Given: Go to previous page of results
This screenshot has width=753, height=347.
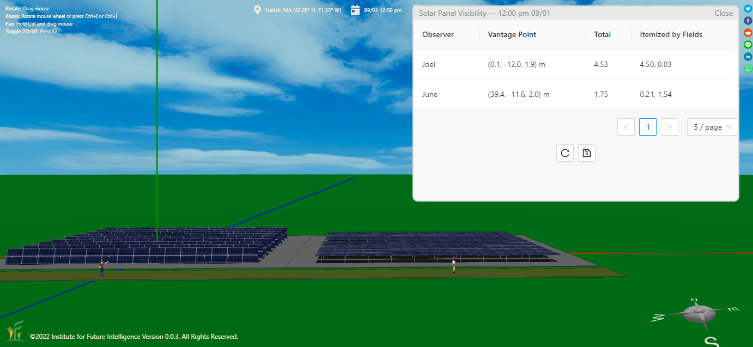Looking at the screenshot, I should 626,127.
